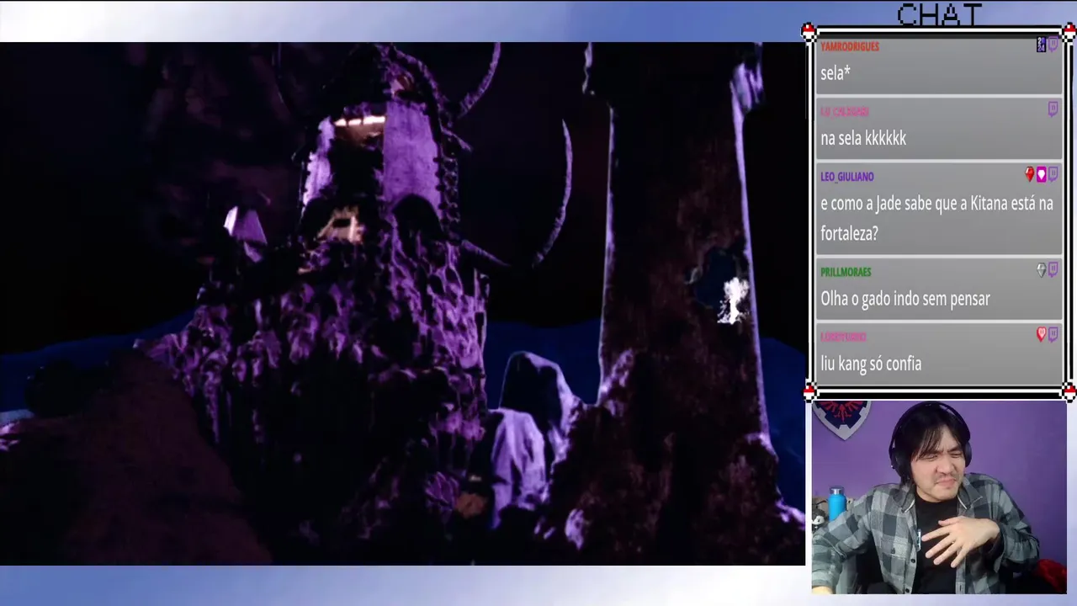1077x606 pixels.
Task: Click the message 'sela*'
Action: (x=836, y=73)
